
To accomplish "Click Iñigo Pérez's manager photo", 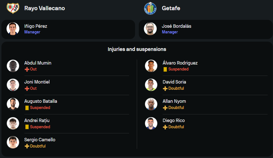I will tap(13, 29).
